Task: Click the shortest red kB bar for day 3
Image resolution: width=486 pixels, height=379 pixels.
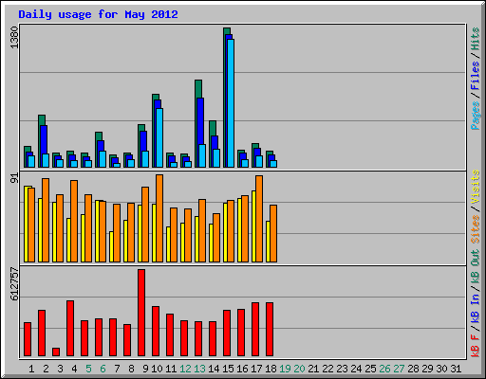Action: 56,352
